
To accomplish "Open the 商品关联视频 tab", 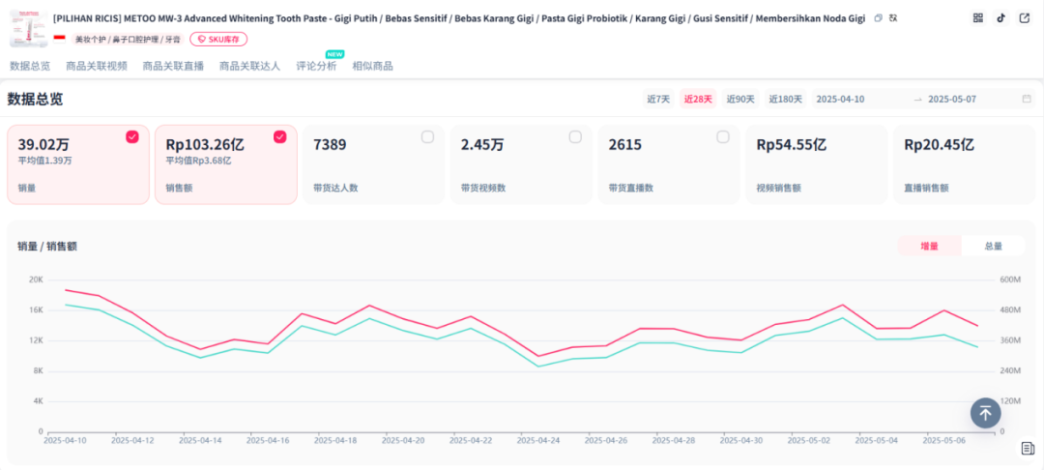I will tap(97, 66).
